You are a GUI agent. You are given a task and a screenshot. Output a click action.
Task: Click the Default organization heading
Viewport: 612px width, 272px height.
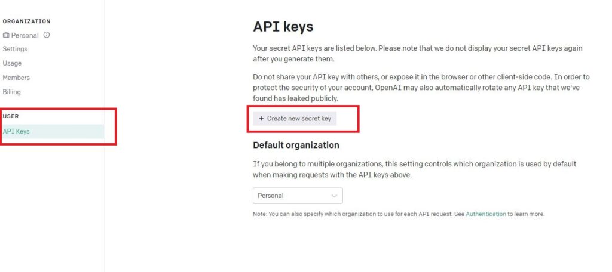coord(296,145)
